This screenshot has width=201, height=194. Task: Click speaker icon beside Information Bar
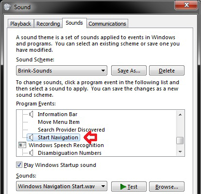(x=31, y=114)
